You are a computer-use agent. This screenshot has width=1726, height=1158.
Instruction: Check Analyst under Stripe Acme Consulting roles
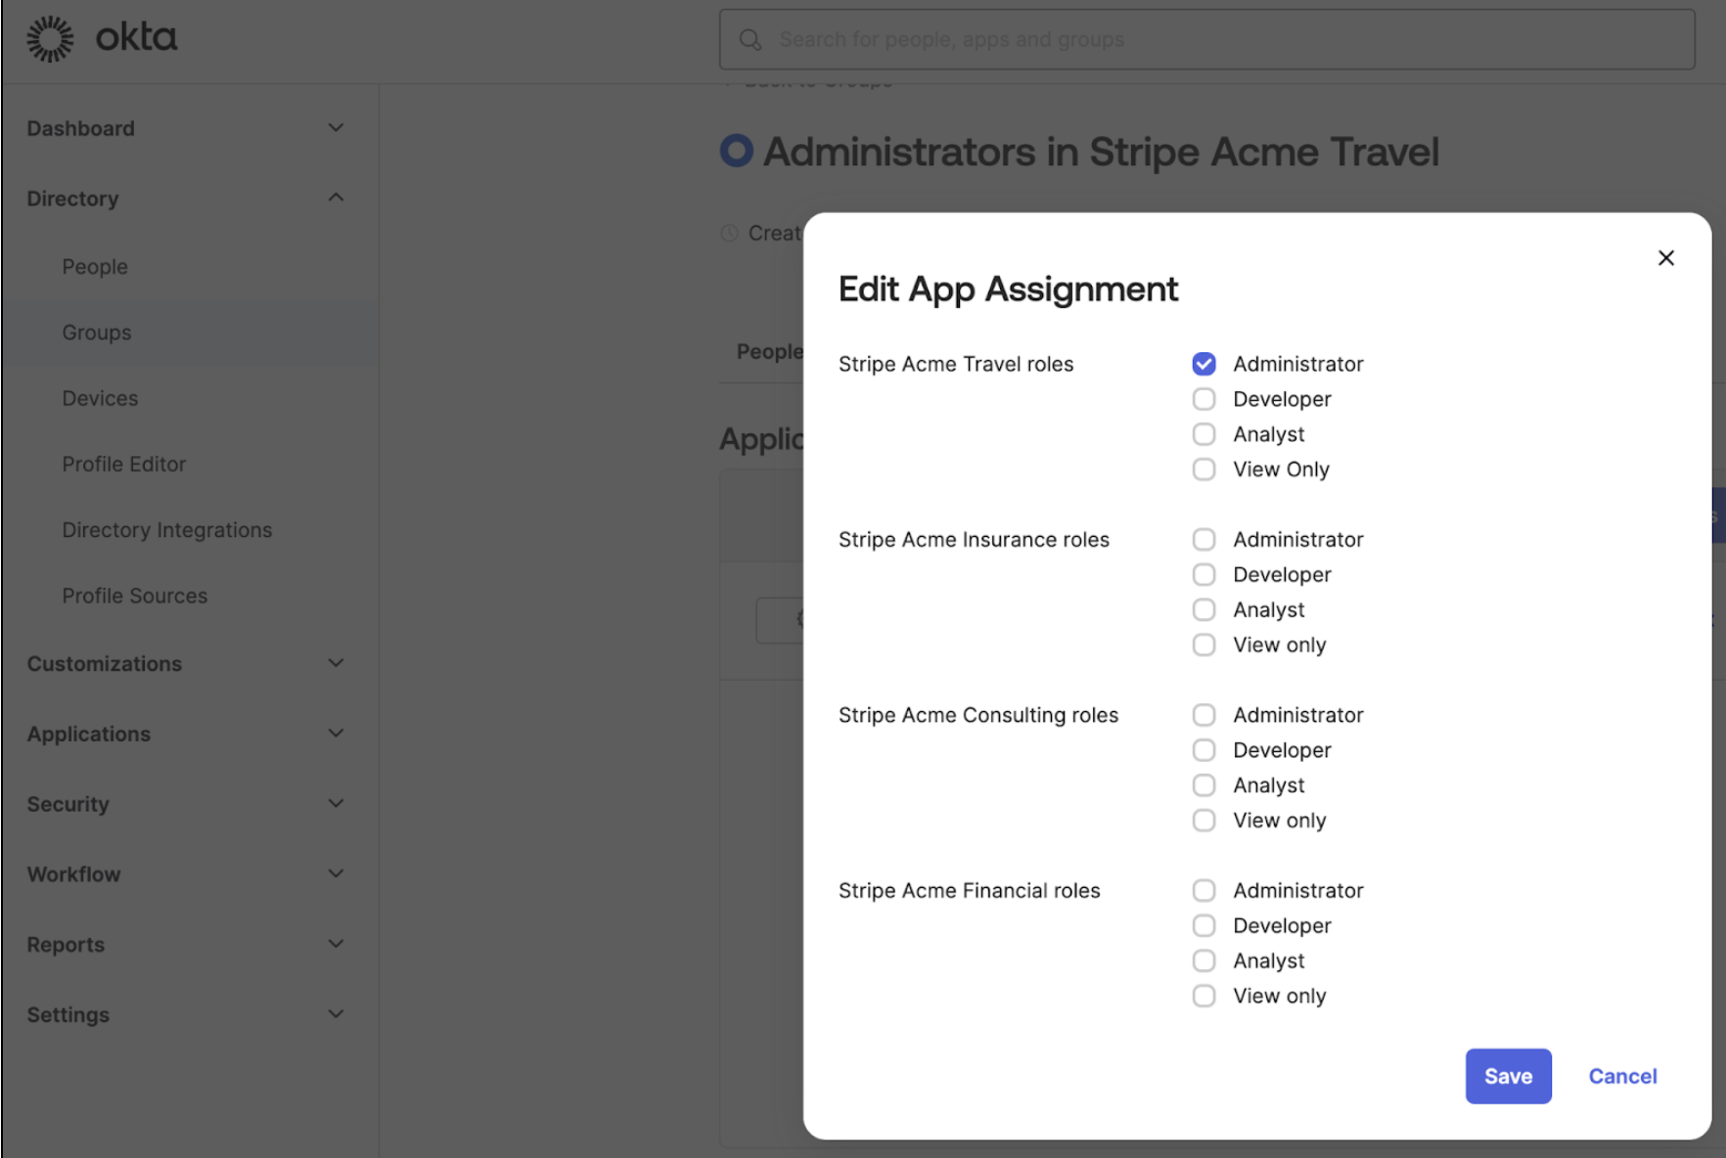(1204, 785)
